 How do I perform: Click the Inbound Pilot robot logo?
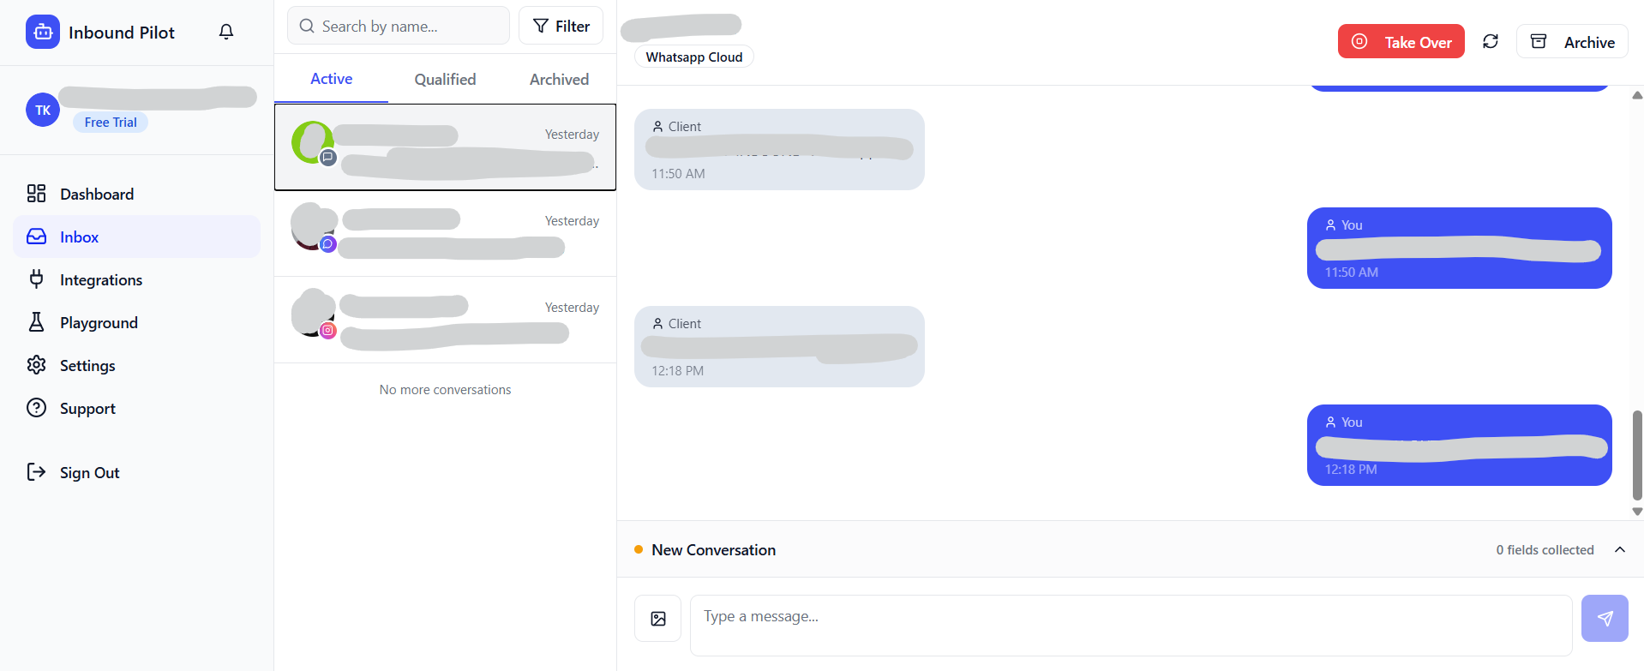click(43, 33)
